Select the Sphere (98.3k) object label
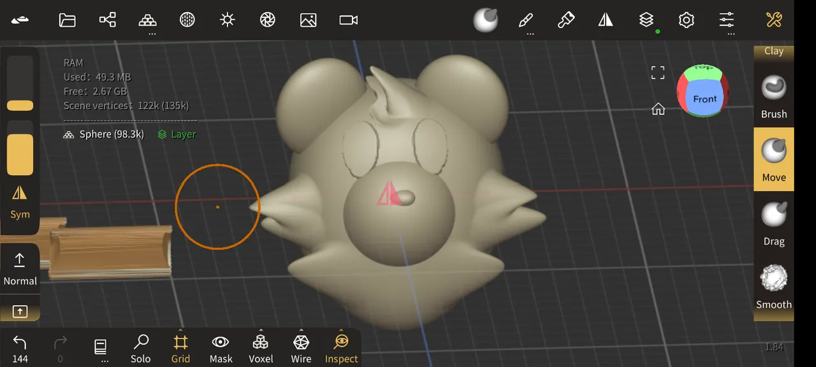This screenshot has width=816, height=367. (104, 134)
